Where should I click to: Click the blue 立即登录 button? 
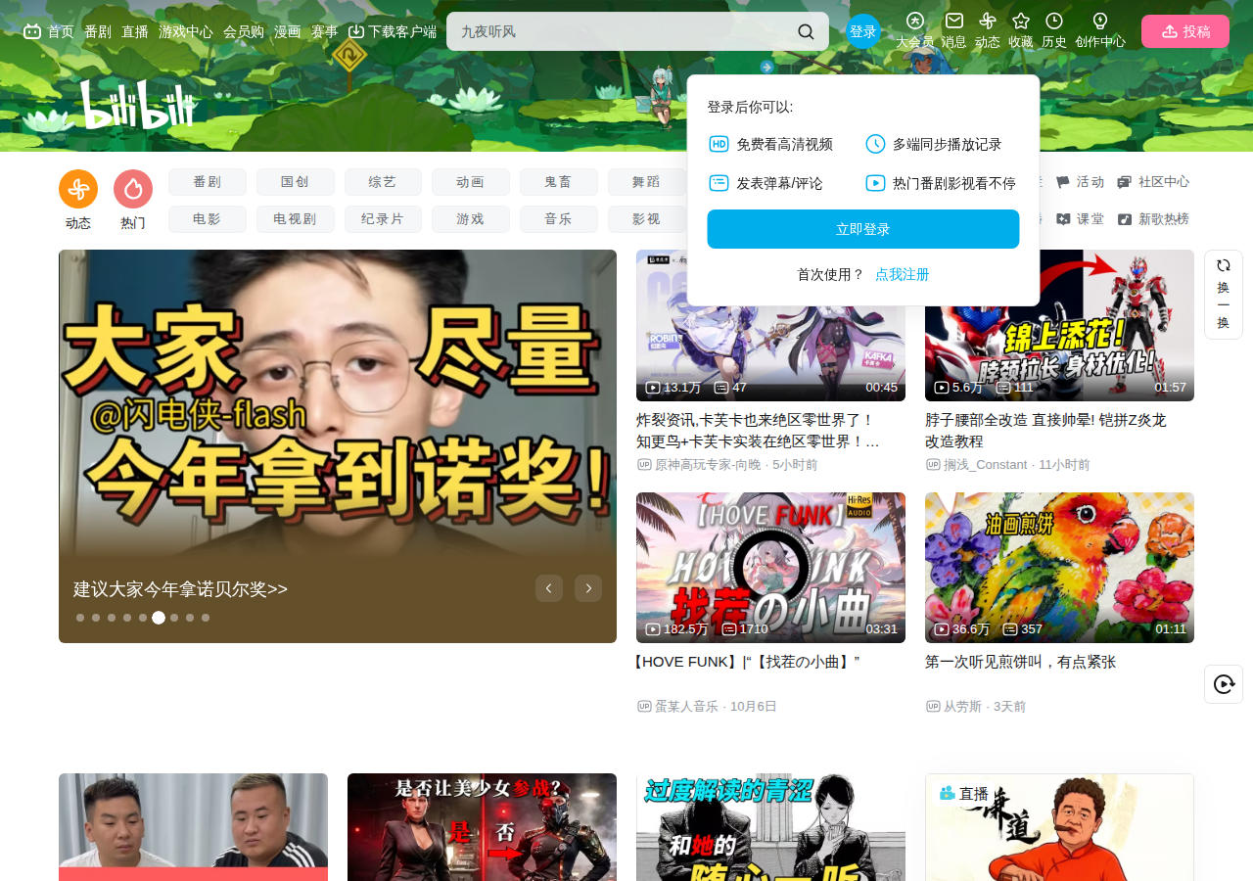click(x=863, y=229)
